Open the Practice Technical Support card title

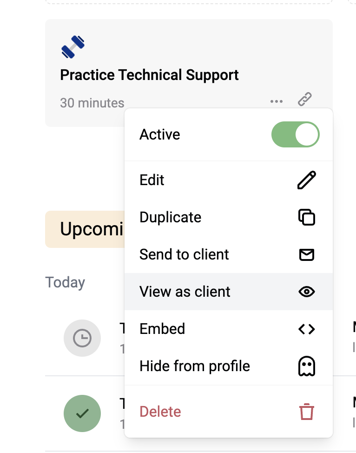click(x=149, y=75)
